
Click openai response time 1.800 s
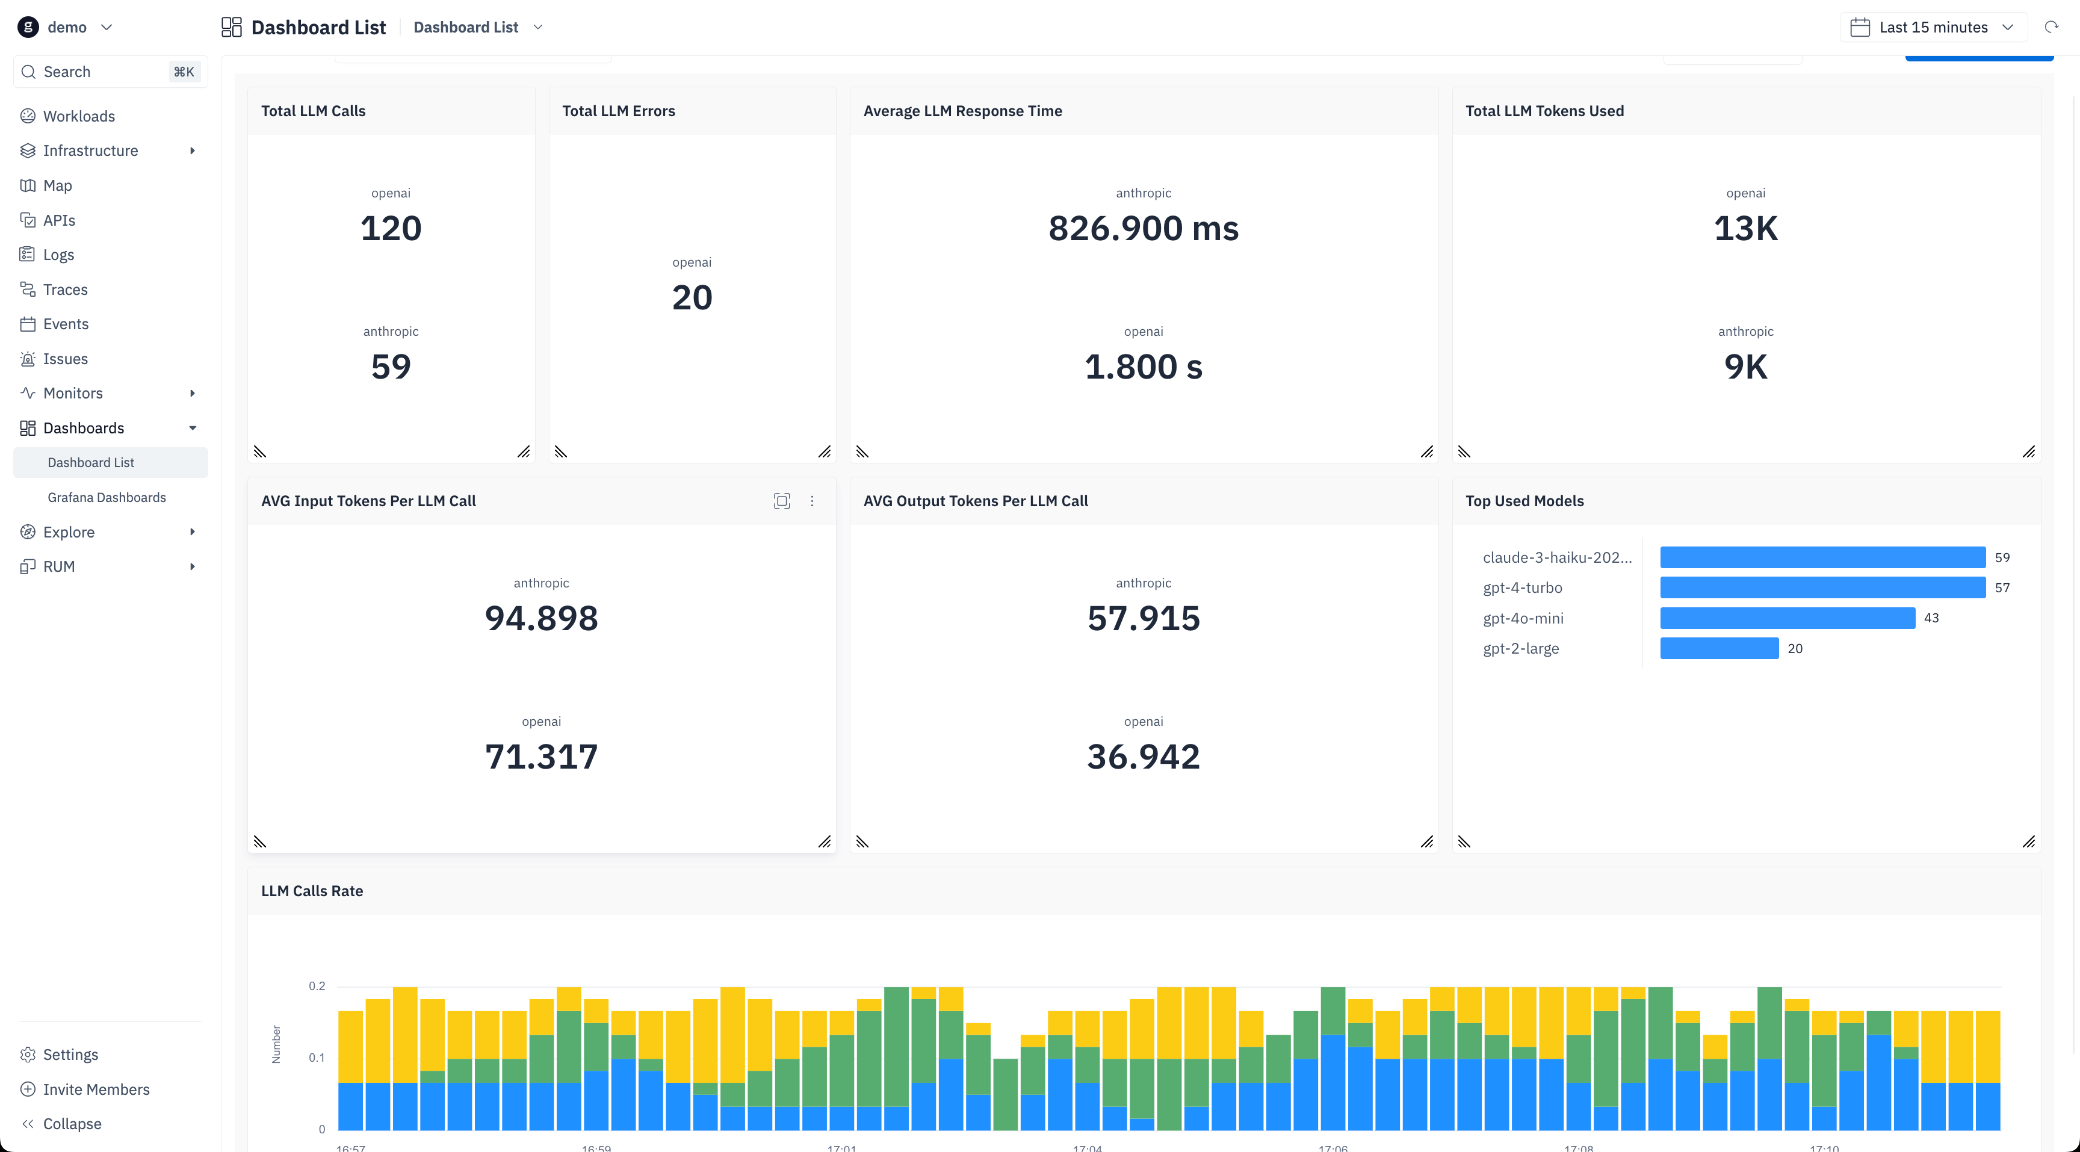[x=1144, y=367]
